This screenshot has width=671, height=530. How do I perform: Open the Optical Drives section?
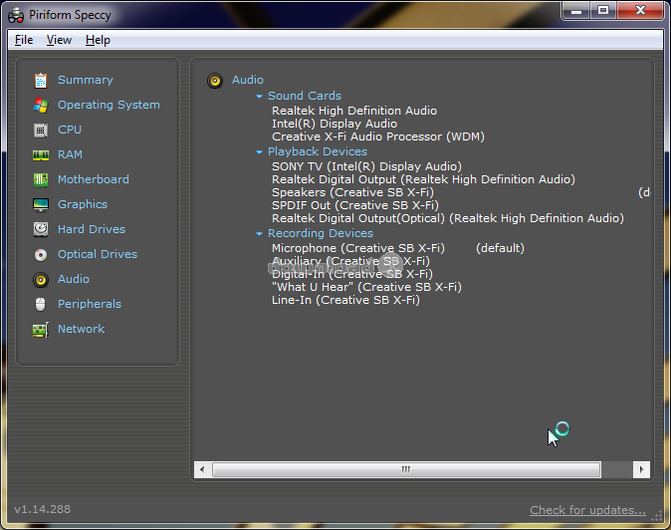coord(98,254)
